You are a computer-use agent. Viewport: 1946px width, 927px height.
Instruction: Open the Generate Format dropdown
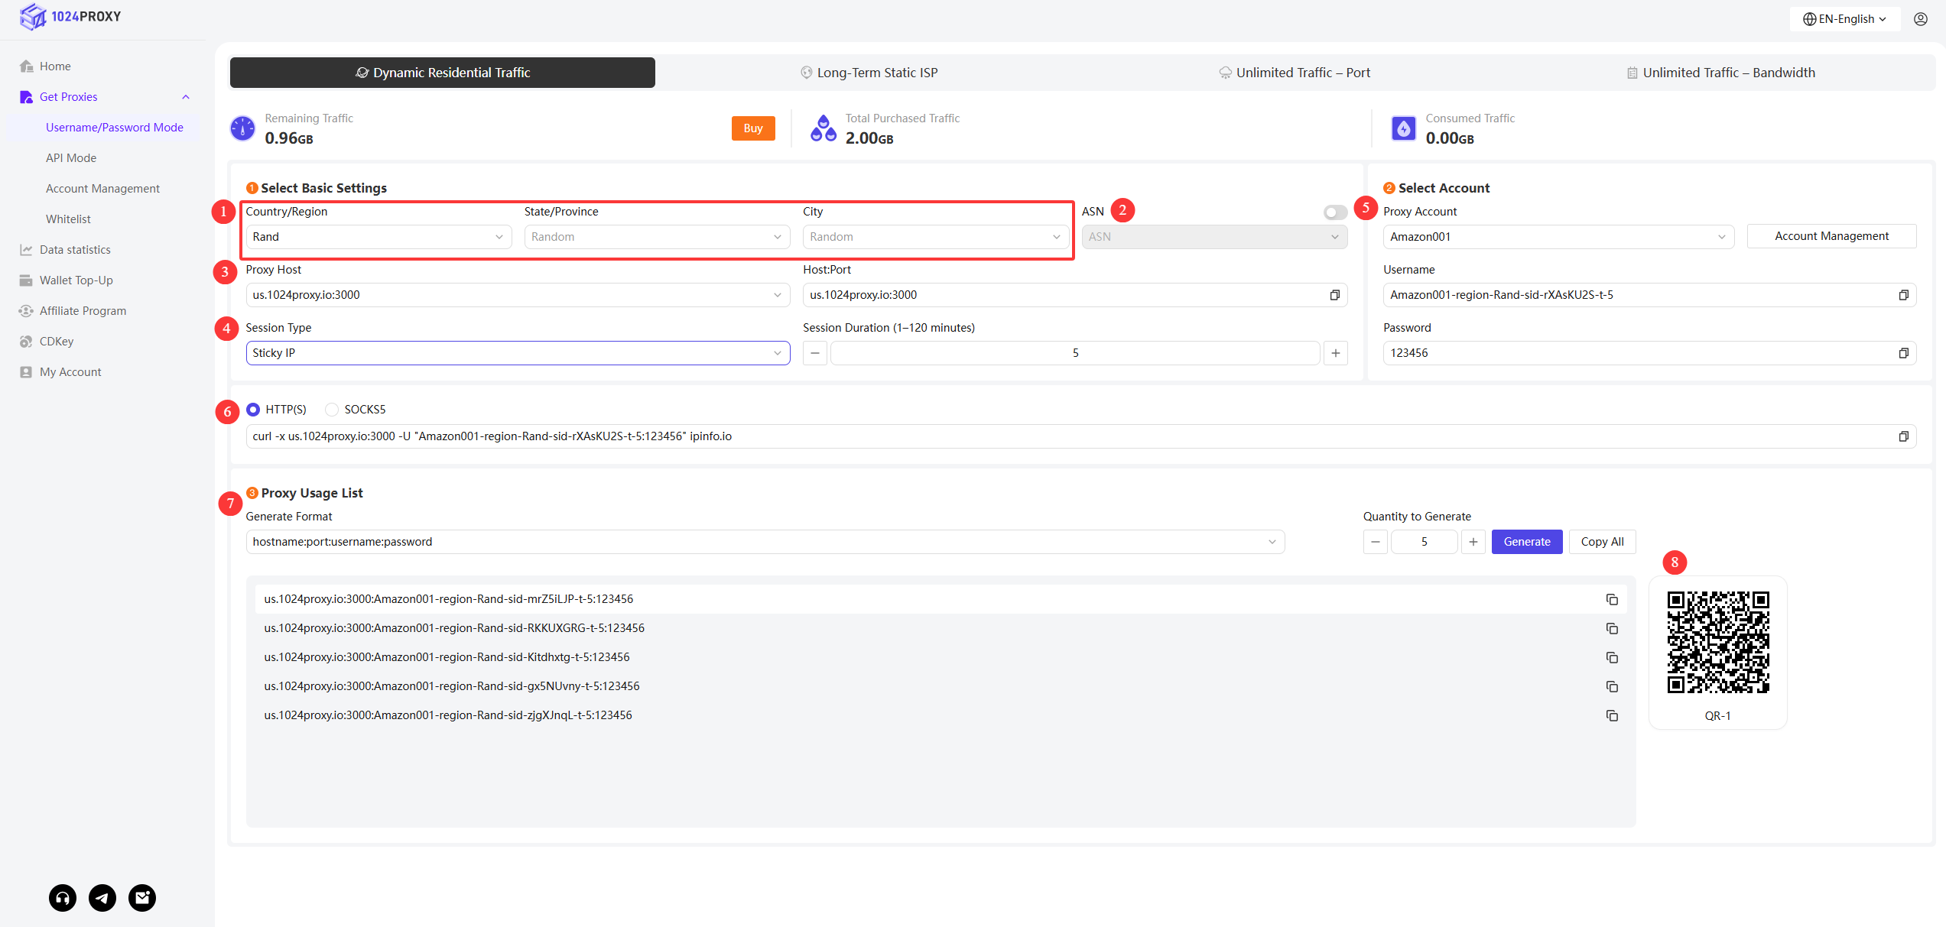765,542
